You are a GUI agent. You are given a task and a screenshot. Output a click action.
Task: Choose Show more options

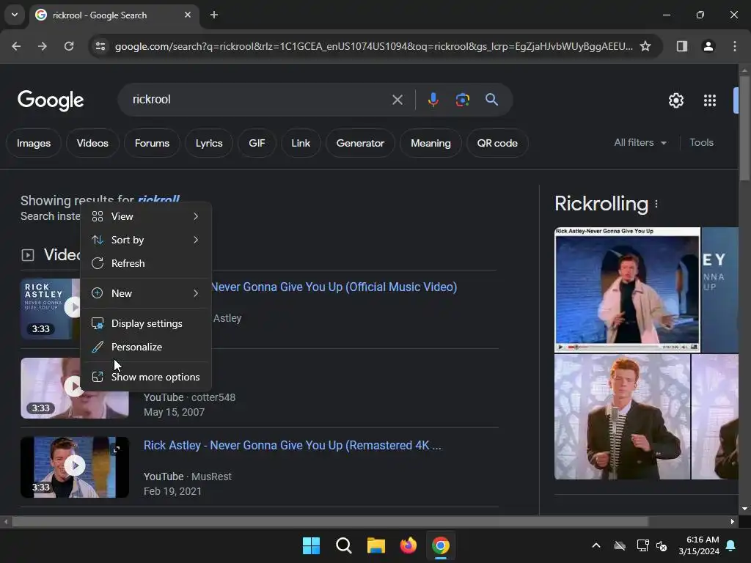point(146,377)
